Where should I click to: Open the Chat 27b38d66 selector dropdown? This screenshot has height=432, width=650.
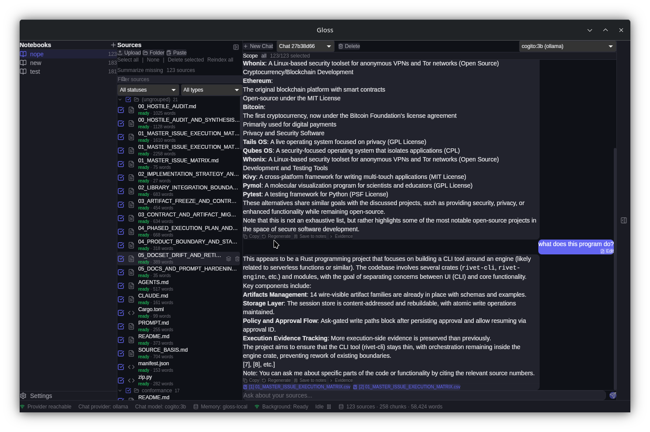pyautogui.click(x=305, y=46)
